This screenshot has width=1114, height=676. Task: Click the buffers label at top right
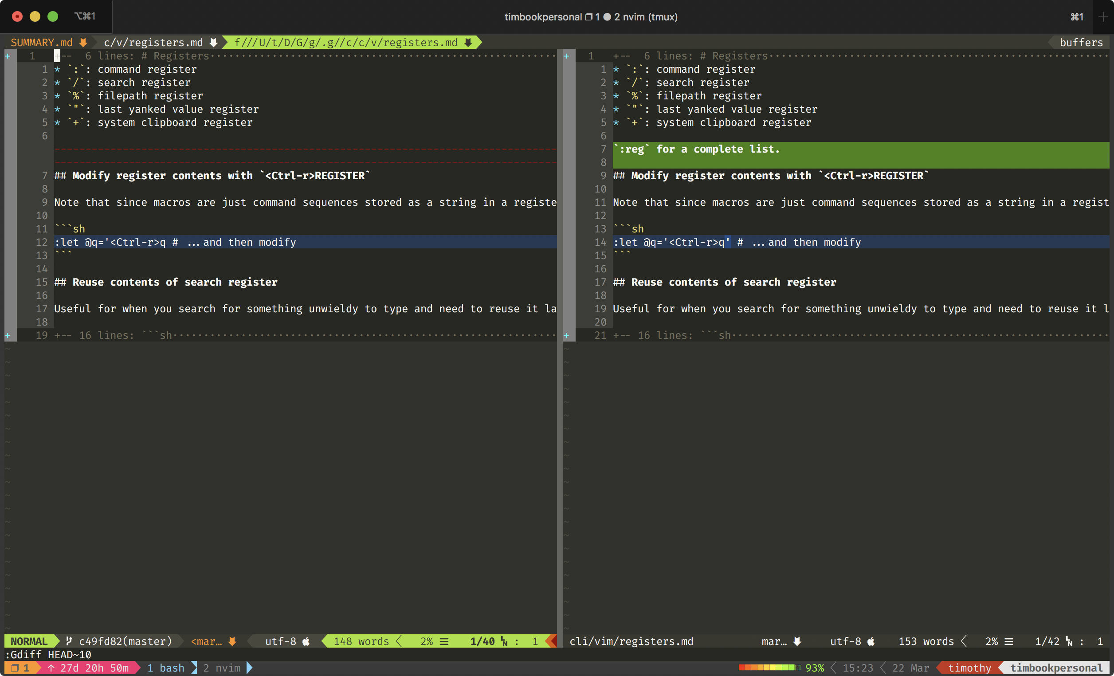tap(1081, 43)
